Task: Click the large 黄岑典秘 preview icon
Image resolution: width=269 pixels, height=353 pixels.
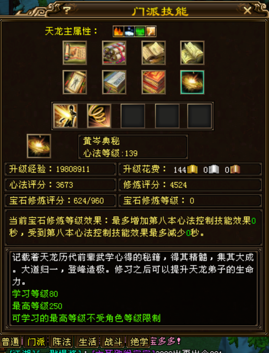Action: pos(39,146)
